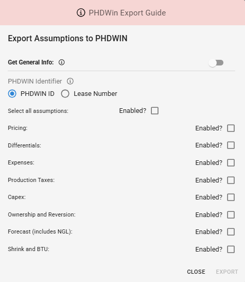Click the EXPORT button

(x=227, y=272)
